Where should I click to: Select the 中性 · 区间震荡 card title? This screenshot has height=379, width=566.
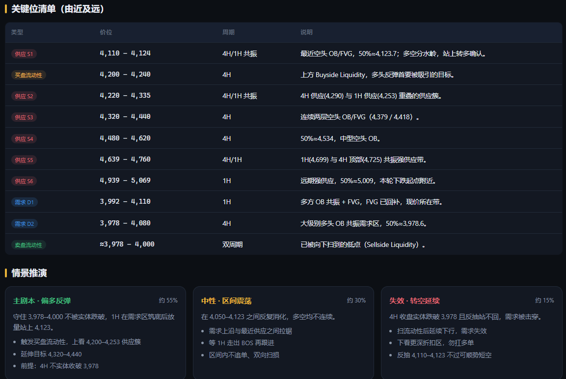coord(226,301)
